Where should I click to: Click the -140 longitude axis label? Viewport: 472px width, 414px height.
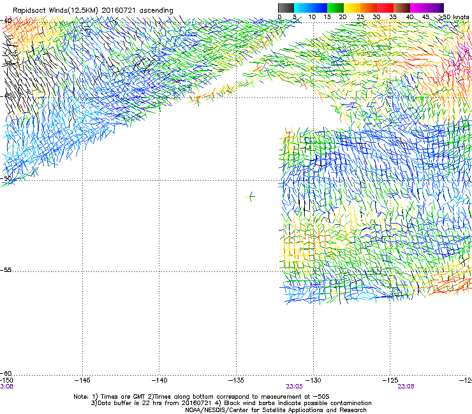click(159, 381)
